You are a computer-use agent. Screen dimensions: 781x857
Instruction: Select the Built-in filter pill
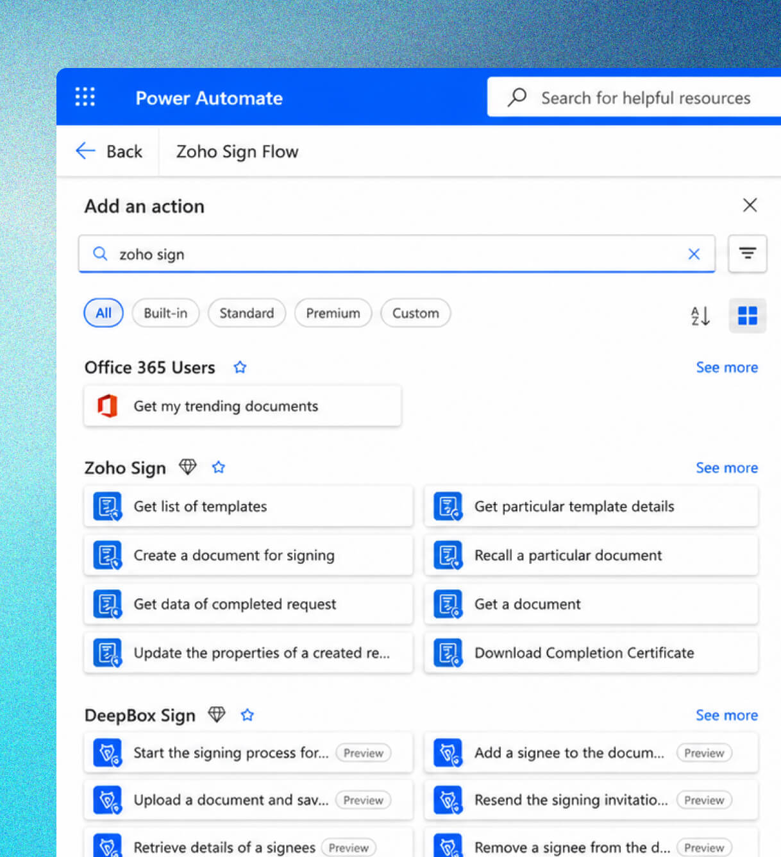(165, 313)
